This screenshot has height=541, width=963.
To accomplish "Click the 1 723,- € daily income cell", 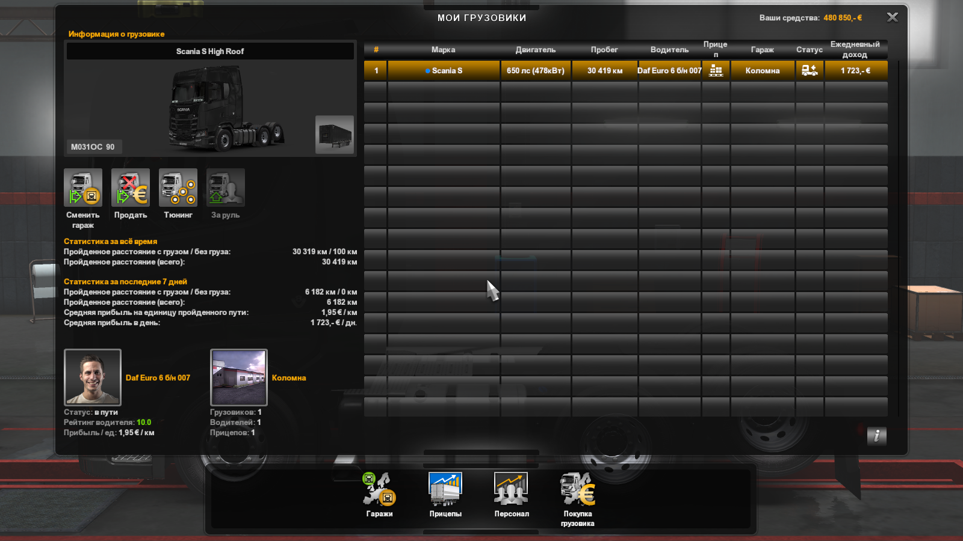I will 856,70.
